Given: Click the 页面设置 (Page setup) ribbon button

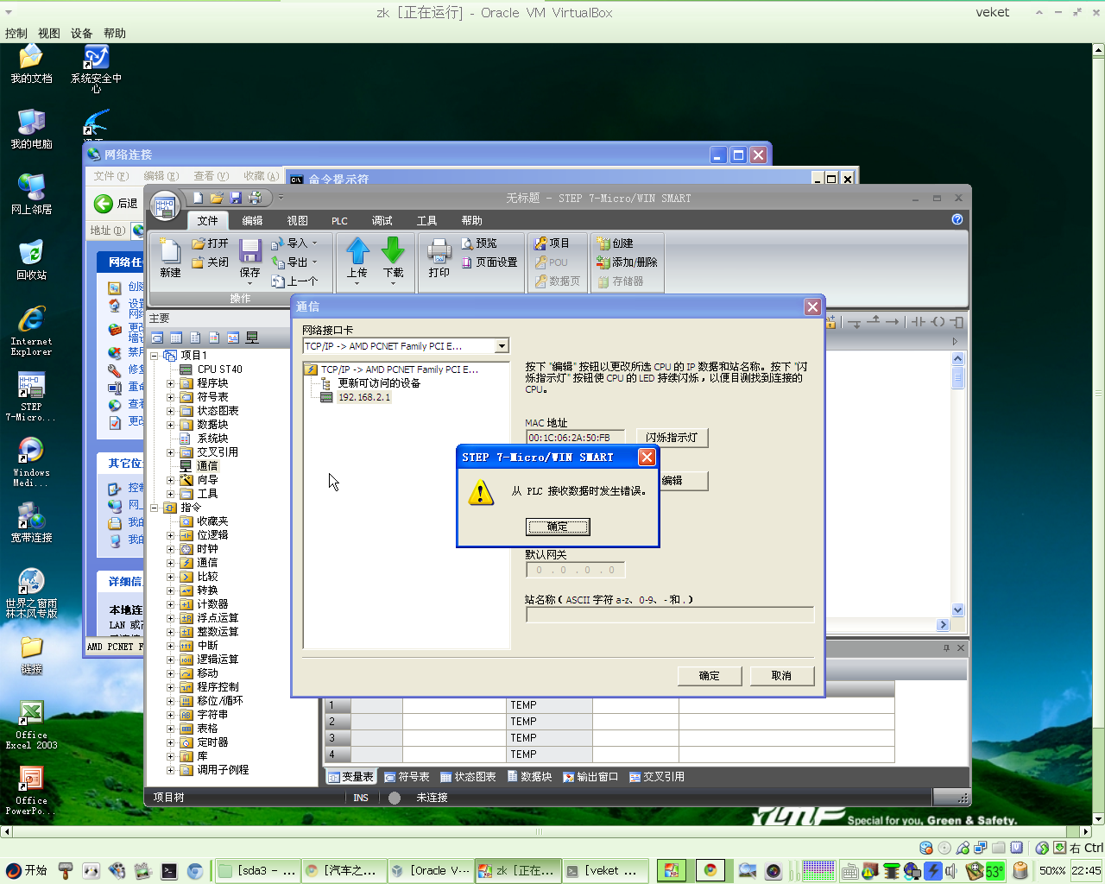Looking at the screenshot, I should click(x=489, y=262).
